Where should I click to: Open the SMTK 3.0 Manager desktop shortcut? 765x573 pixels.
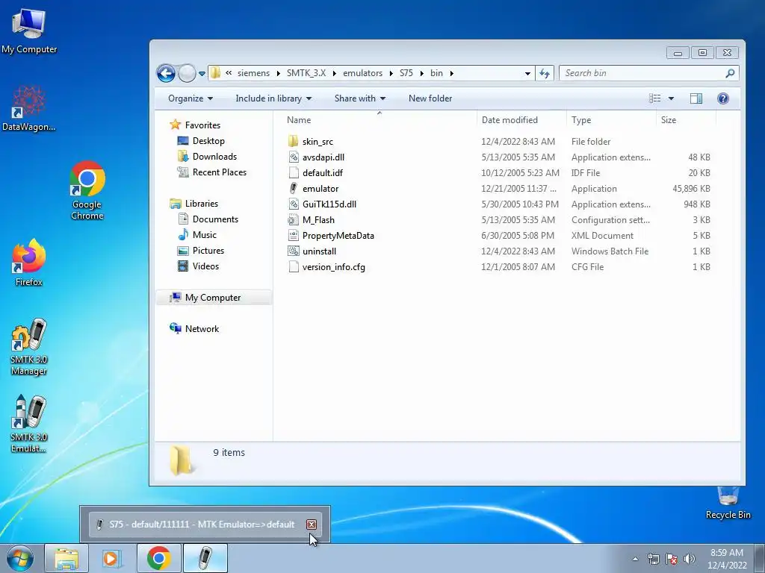[x=29, y=346]
